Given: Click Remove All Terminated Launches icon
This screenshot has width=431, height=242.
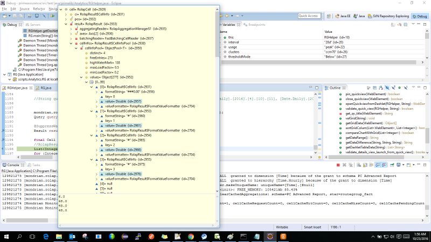Looking at the screenshot, I should coord(351,165).
